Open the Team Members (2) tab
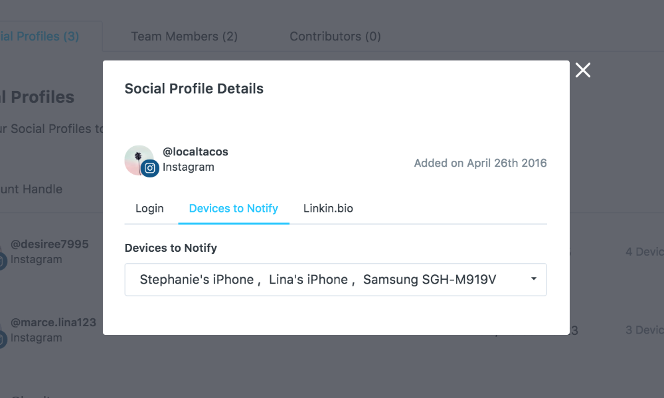 [x=184, y=37]
